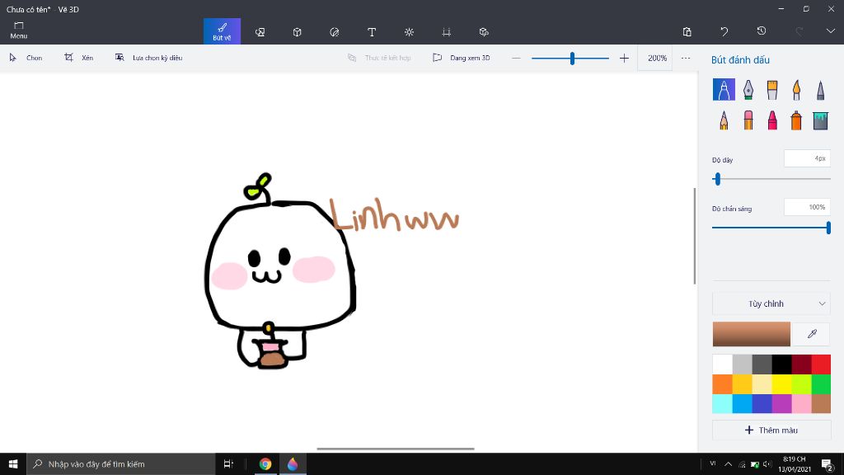Image resolution: width=844 pixels, height=475 pixels.
Task: Click the Chọn select tool
Action: pos(26,58)
